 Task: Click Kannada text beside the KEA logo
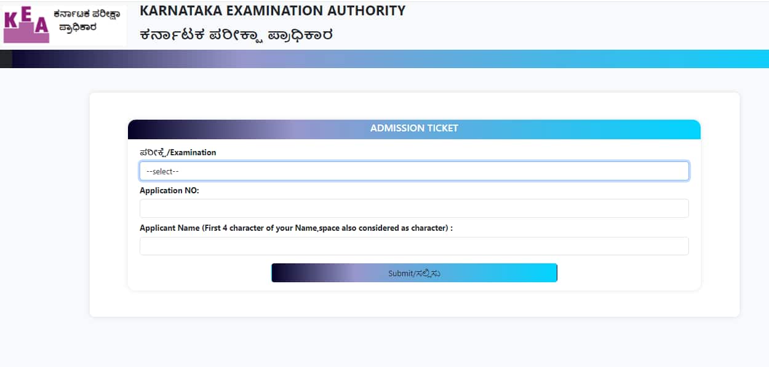pos(86,20)
